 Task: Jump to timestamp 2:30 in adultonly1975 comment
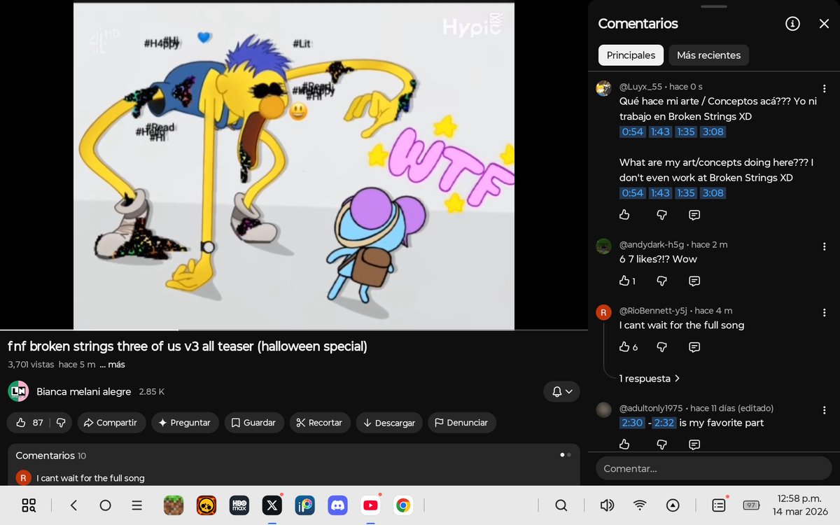point(631,423)
